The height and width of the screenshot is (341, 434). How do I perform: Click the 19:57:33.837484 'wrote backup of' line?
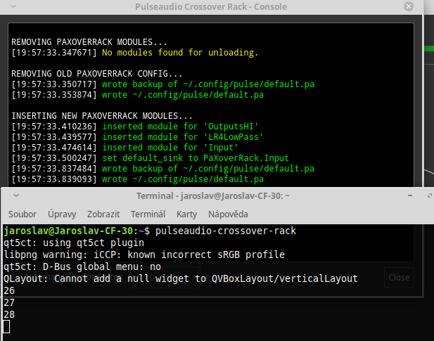(162, 169)
